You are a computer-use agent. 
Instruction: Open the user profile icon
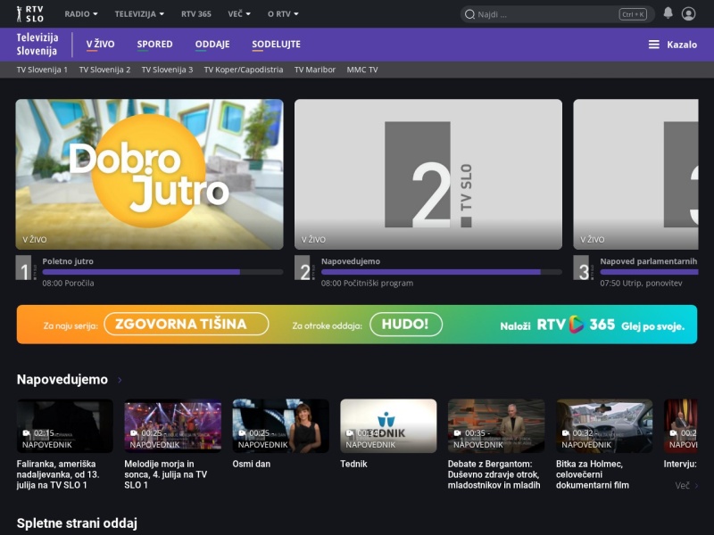pyautogui.click(x=688, y=13)
